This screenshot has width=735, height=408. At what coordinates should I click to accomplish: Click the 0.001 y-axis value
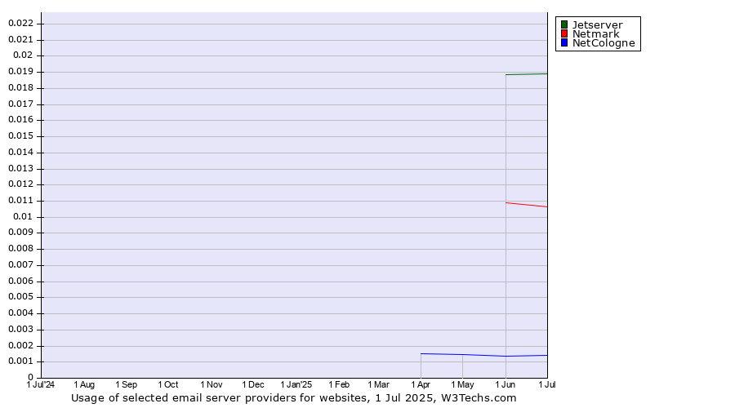point(20,361)
